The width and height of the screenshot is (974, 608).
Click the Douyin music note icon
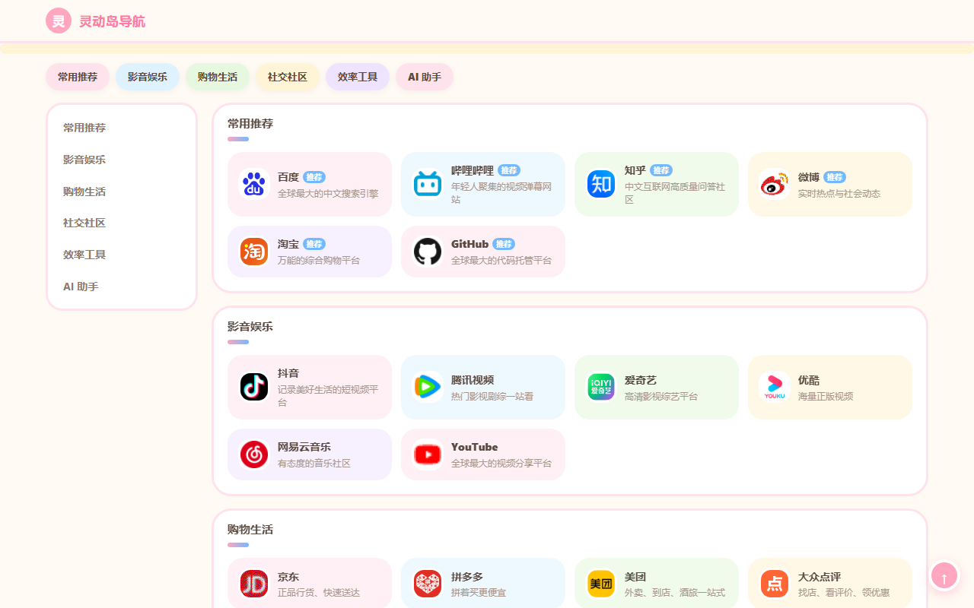pos(254,387)
